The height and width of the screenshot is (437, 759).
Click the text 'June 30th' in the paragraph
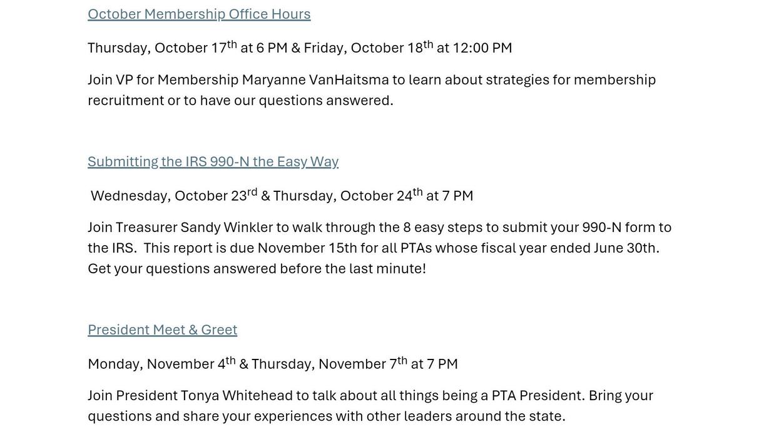click(x=625, y=248)
